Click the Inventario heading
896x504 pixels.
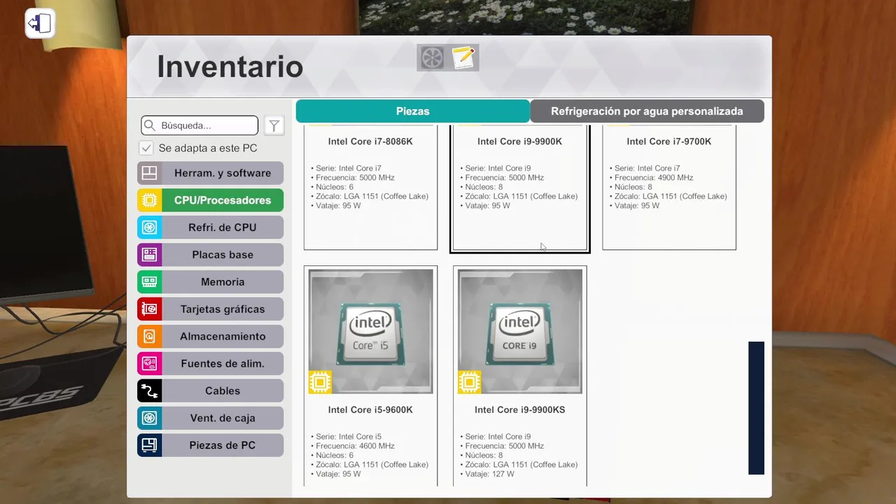[230, 67]
